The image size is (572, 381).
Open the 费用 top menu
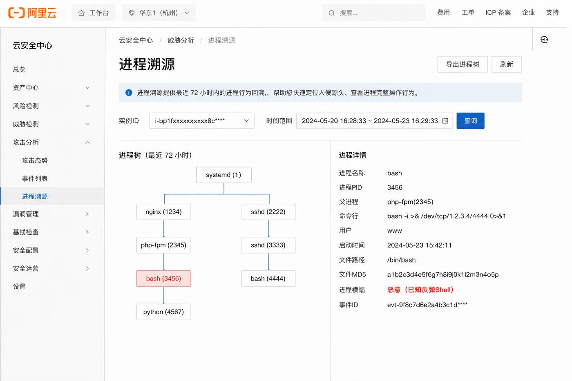pos(443,13)
